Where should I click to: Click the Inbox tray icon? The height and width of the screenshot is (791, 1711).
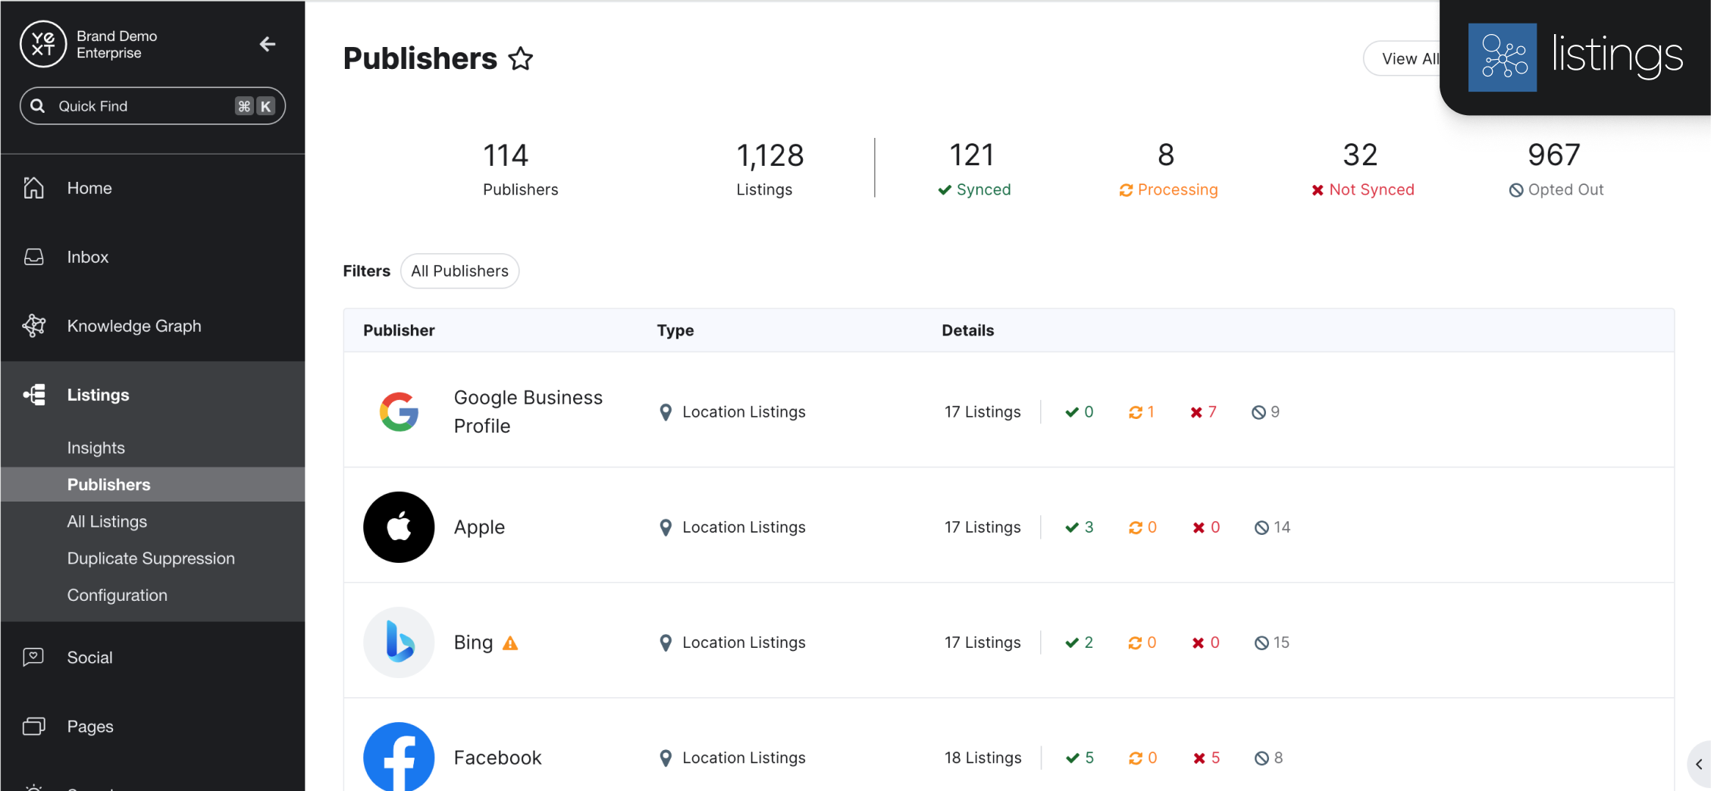coord(33,257)
